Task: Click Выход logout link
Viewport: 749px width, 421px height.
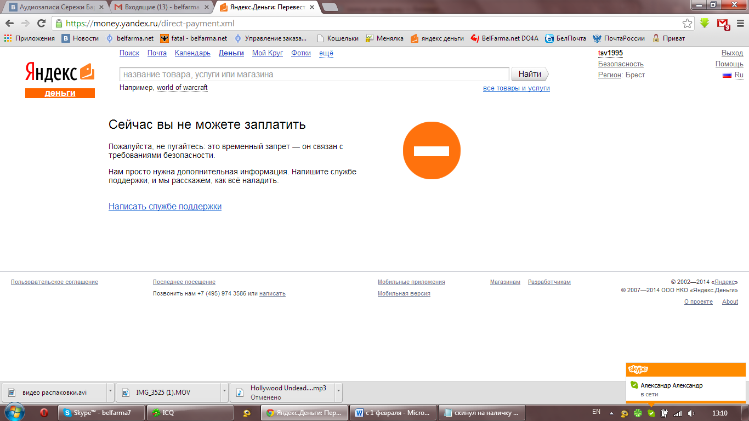Action: tap(732, 53)
